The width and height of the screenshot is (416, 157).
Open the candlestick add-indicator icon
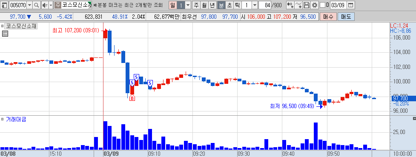click(x=290, y=5)
